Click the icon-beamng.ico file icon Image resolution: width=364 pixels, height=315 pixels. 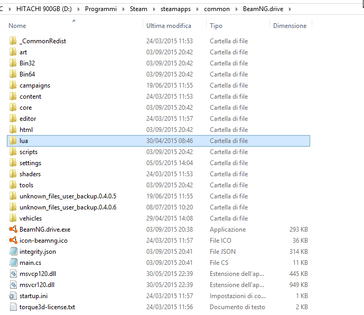pos(13,241)
